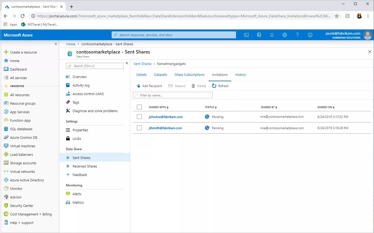Sort by SHARED ON column
The width and height of the screenshot is (374, 233).
[326, 107]
